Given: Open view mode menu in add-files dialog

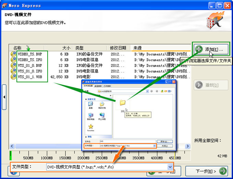Looking at the screenshot, I should pos(170,91).
